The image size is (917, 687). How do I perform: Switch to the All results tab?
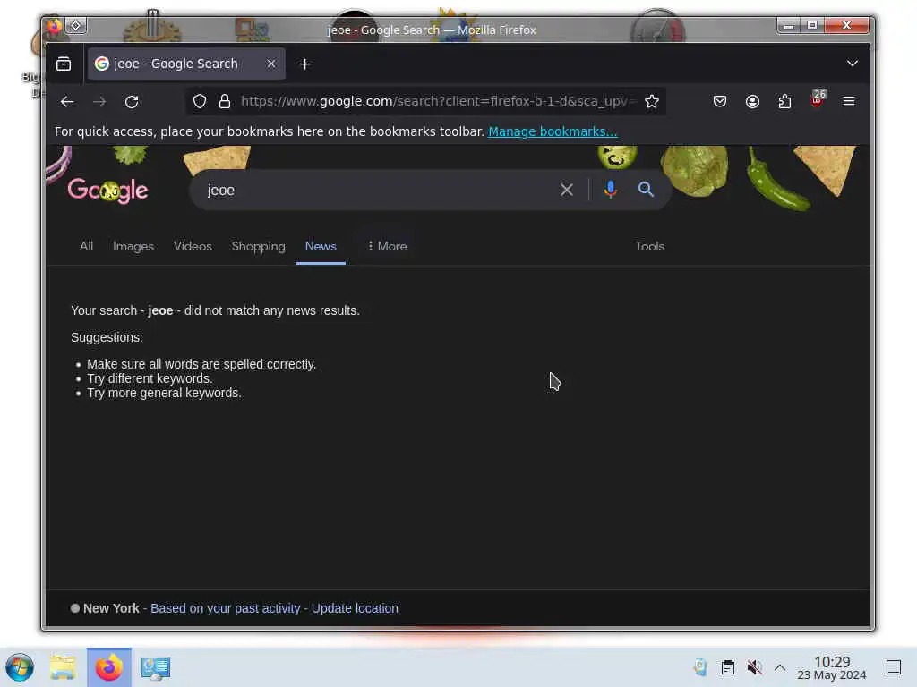pyautogui.click(x=86, y=246)
